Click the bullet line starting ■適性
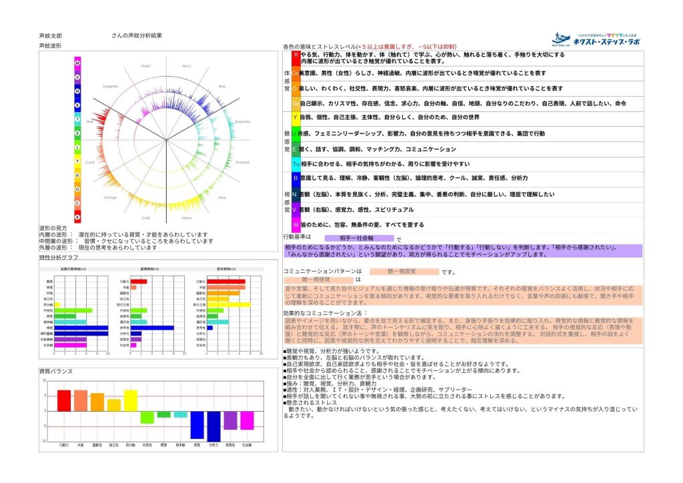 coord(378,390)
